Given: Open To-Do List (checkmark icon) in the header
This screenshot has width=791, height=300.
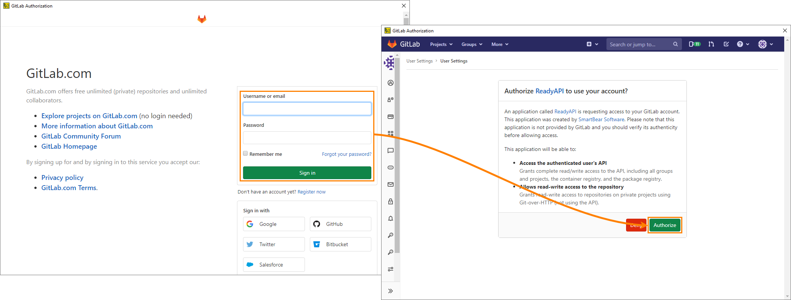Looking at the screenshot, I should pyautogui.click(x=726, y=44).
